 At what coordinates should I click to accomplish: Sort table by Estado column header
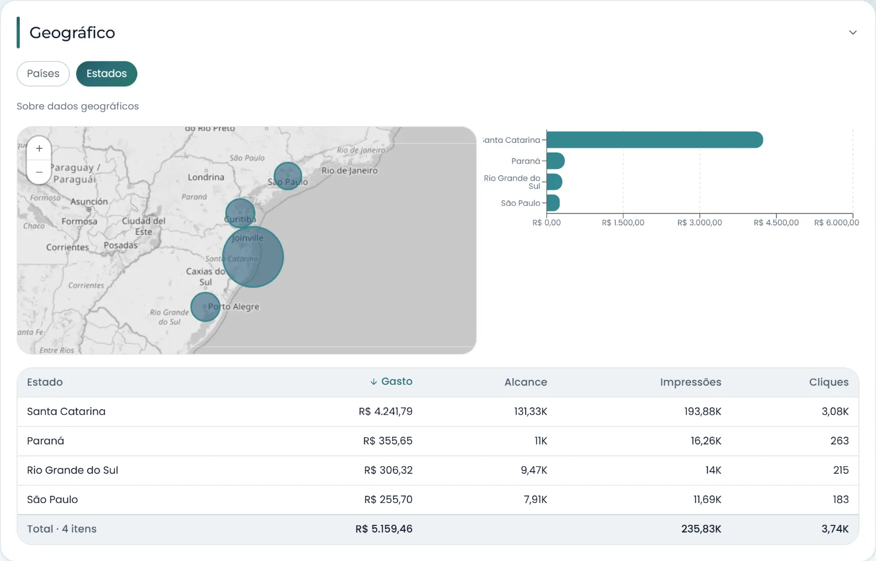(x=45, y=382)
